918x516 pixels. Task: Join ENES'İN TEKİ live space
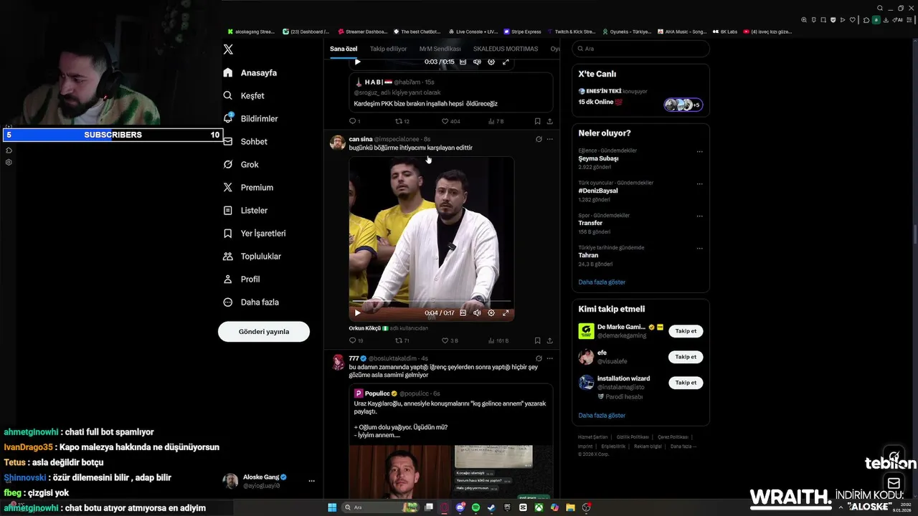click(640, 97)
